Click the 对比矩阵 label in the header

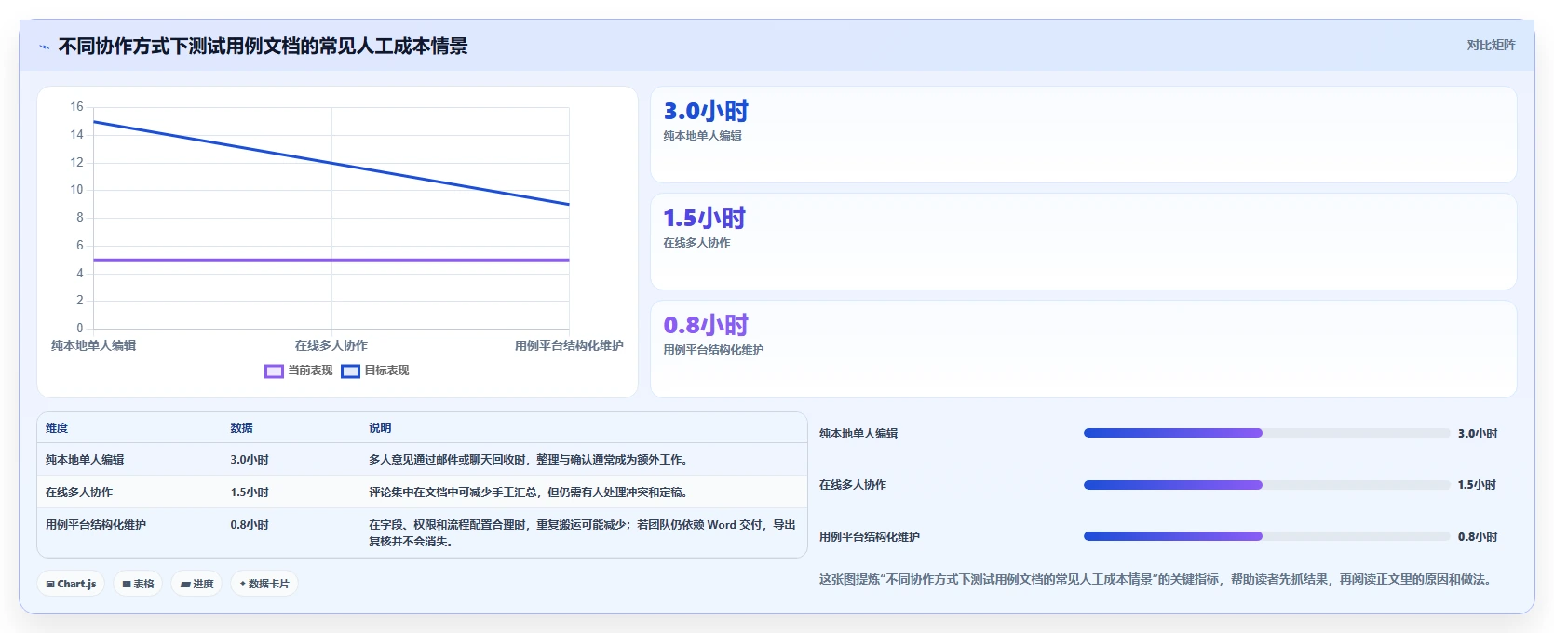pos(1491,45)
